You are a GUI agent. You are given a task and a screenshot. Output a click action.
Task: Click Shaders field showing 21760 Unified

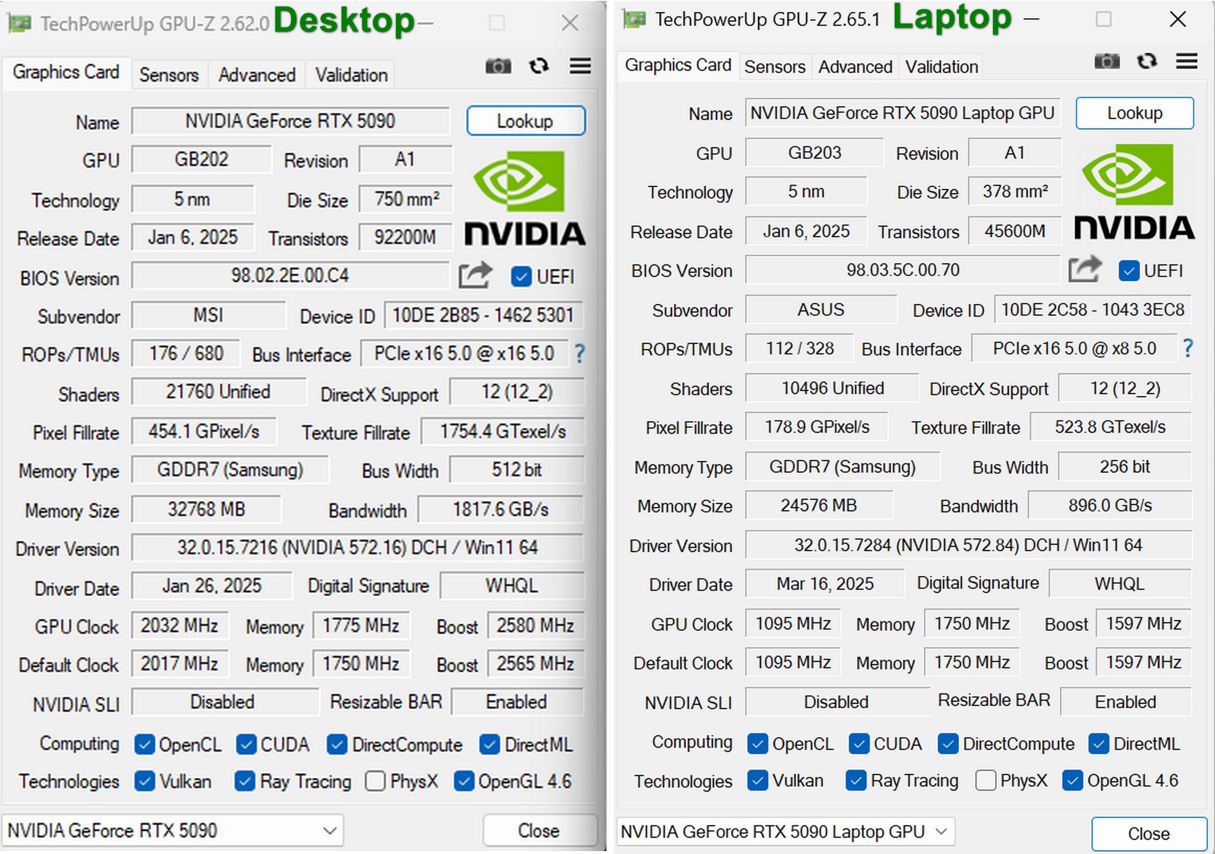[219, 392]
